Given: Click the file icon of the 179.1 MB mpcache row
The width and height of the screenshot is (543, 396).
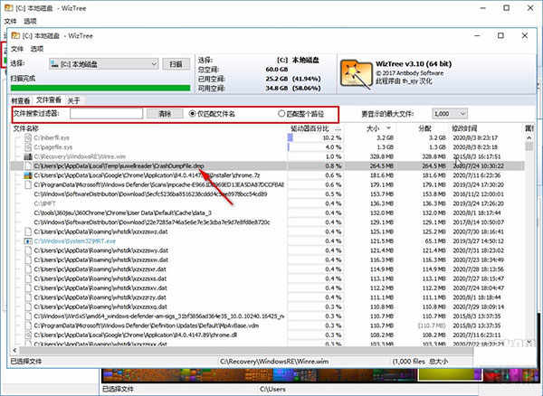Looking at the screenshot, I should click(x=28, y=184).
